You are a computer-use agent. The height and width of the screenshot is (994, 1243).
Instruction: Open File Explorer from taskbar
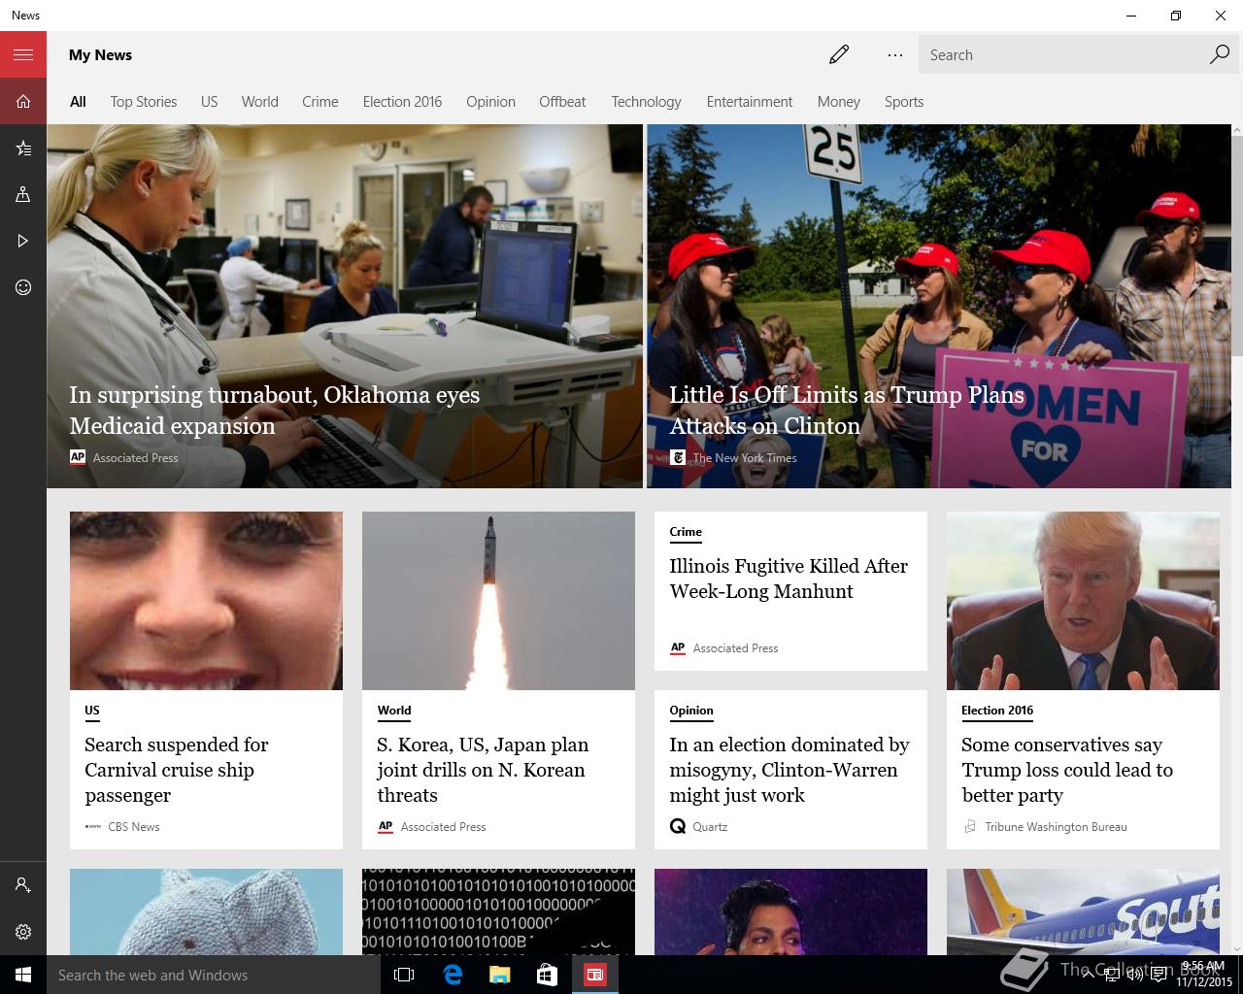coord(500,975)
